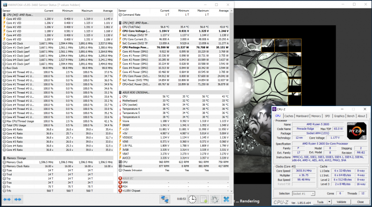The width and height of the screenshot is (372, 207).
Task: Select the CPU tab in CPU-Z
Action: coord(278,116)
